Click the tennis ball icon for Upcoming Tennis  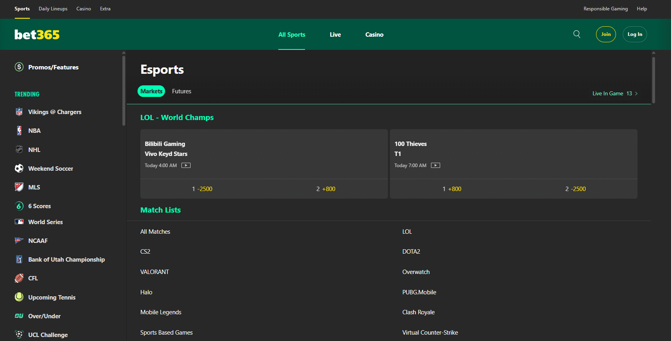pos(19,297)
